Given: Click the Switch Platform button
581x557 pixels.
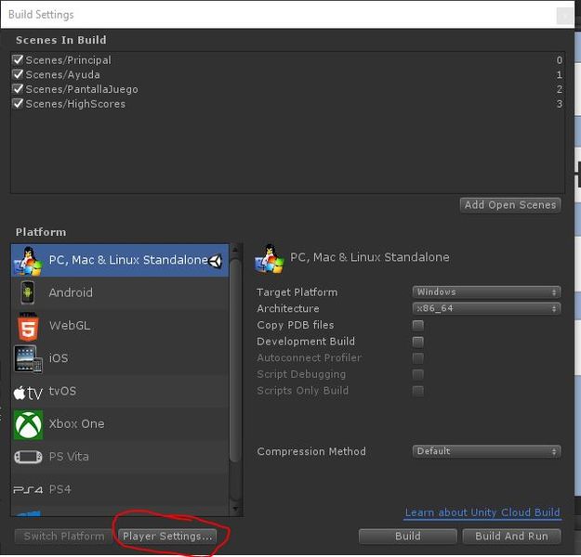Looking at the screenshot, I should (x=64, y=537).
